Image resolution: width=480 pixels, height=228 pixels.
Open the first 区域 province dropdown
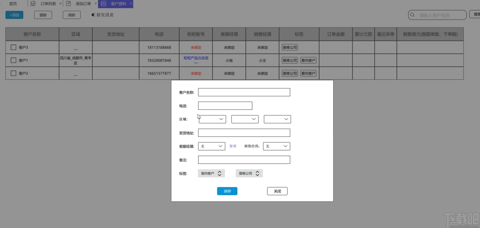point(212,119)
